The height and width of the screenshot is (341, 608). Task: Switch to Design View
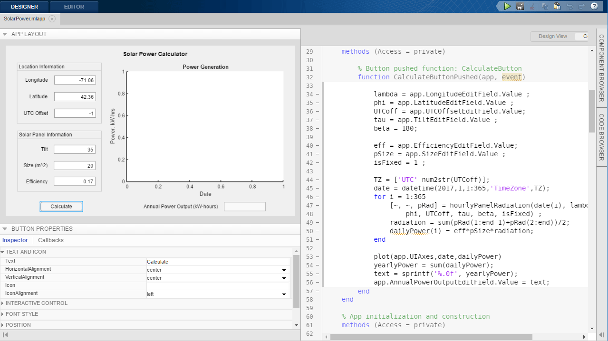point(552,36)
